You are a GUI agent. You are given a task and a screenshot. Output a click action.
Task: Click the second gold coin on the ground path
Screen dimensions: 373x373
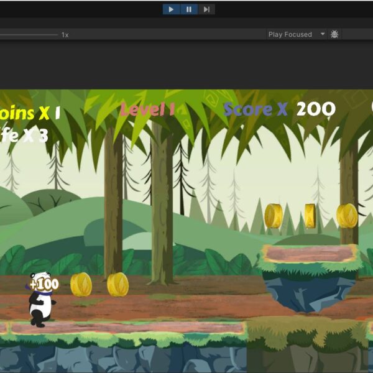click(117, 285)
